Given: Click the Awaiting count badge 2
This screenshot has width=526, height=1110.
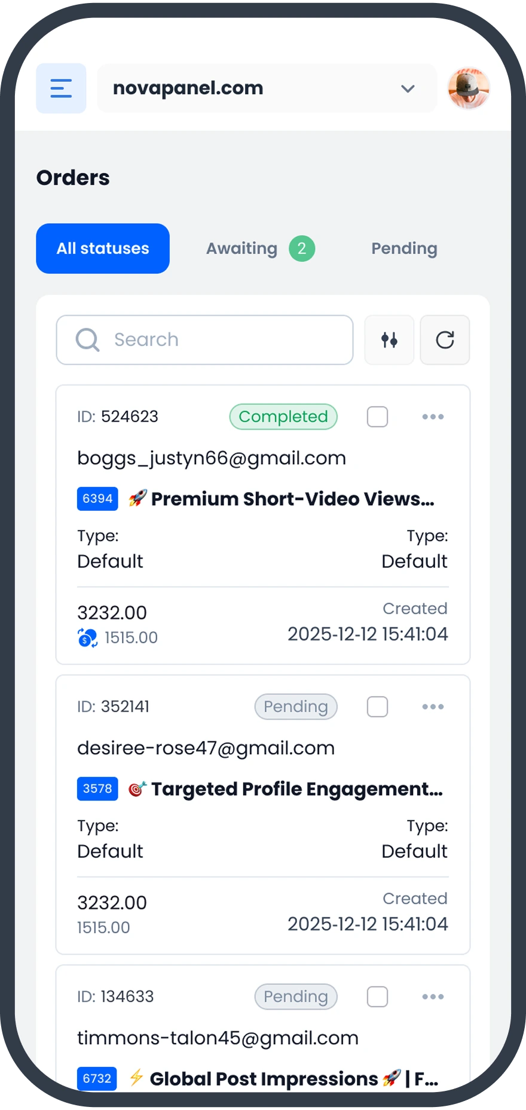Looking at the screenshot, I should (302, 248).
